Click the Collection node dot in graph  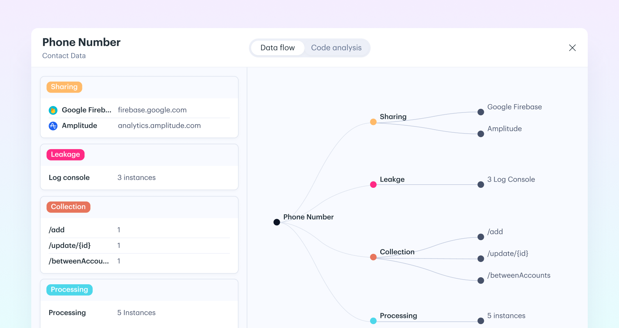(x=373, y=257)
